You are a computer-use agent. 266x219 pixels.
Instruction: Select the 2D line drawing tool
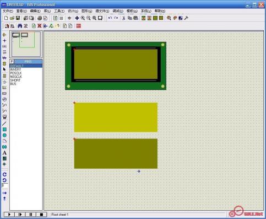point(4,124)
